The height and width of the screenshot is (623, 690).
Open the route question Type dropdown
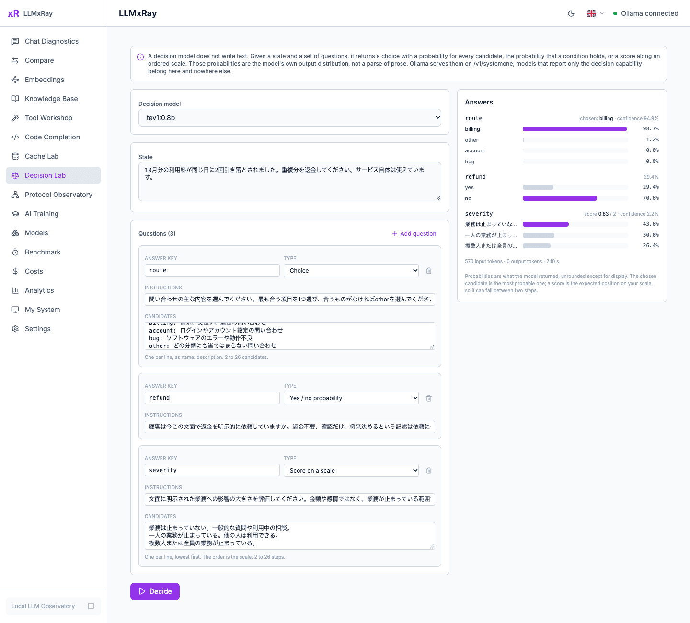click(x=351, y=271)
